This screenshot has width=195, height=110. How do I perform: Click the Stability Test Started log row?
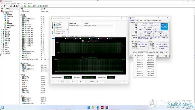91,26
